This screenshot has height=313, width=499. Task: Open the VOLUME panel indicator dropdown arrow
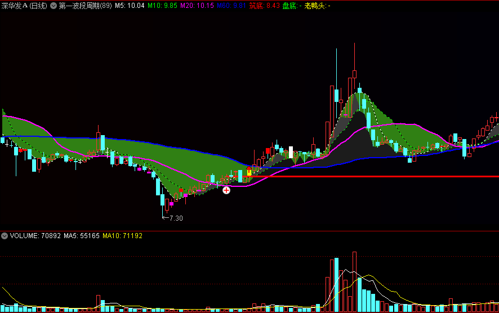(5, 236)
